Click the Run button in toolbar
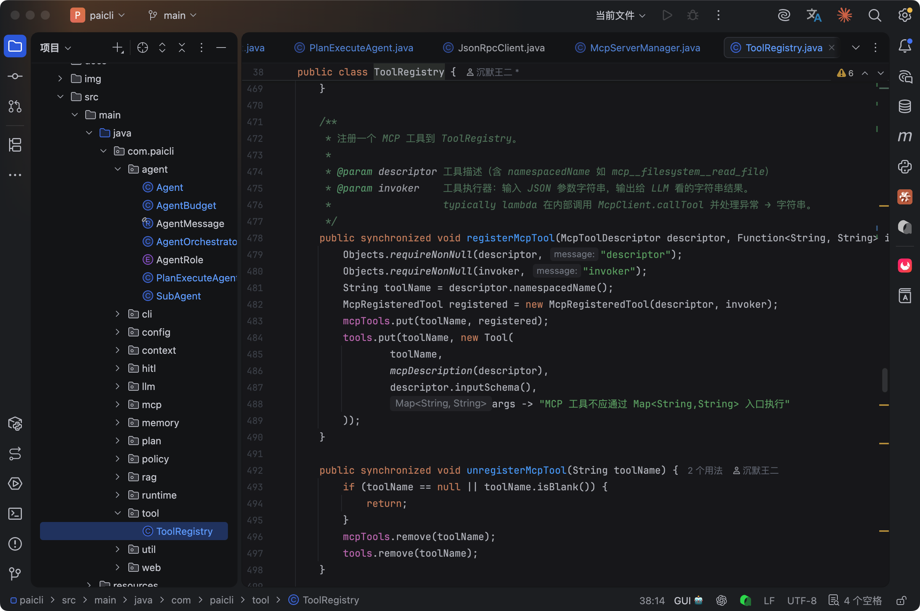This screenshot has height=611, width=920. (x=667, y=15)
